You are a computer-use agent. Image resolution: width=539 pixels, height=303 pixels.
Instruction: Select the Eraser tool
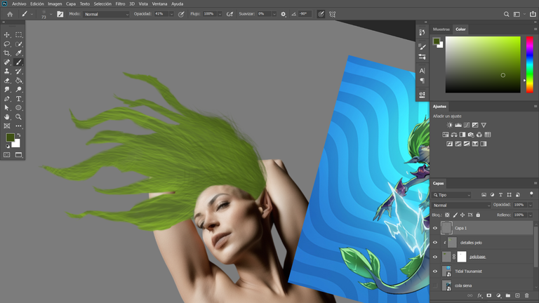pos(7,81)
